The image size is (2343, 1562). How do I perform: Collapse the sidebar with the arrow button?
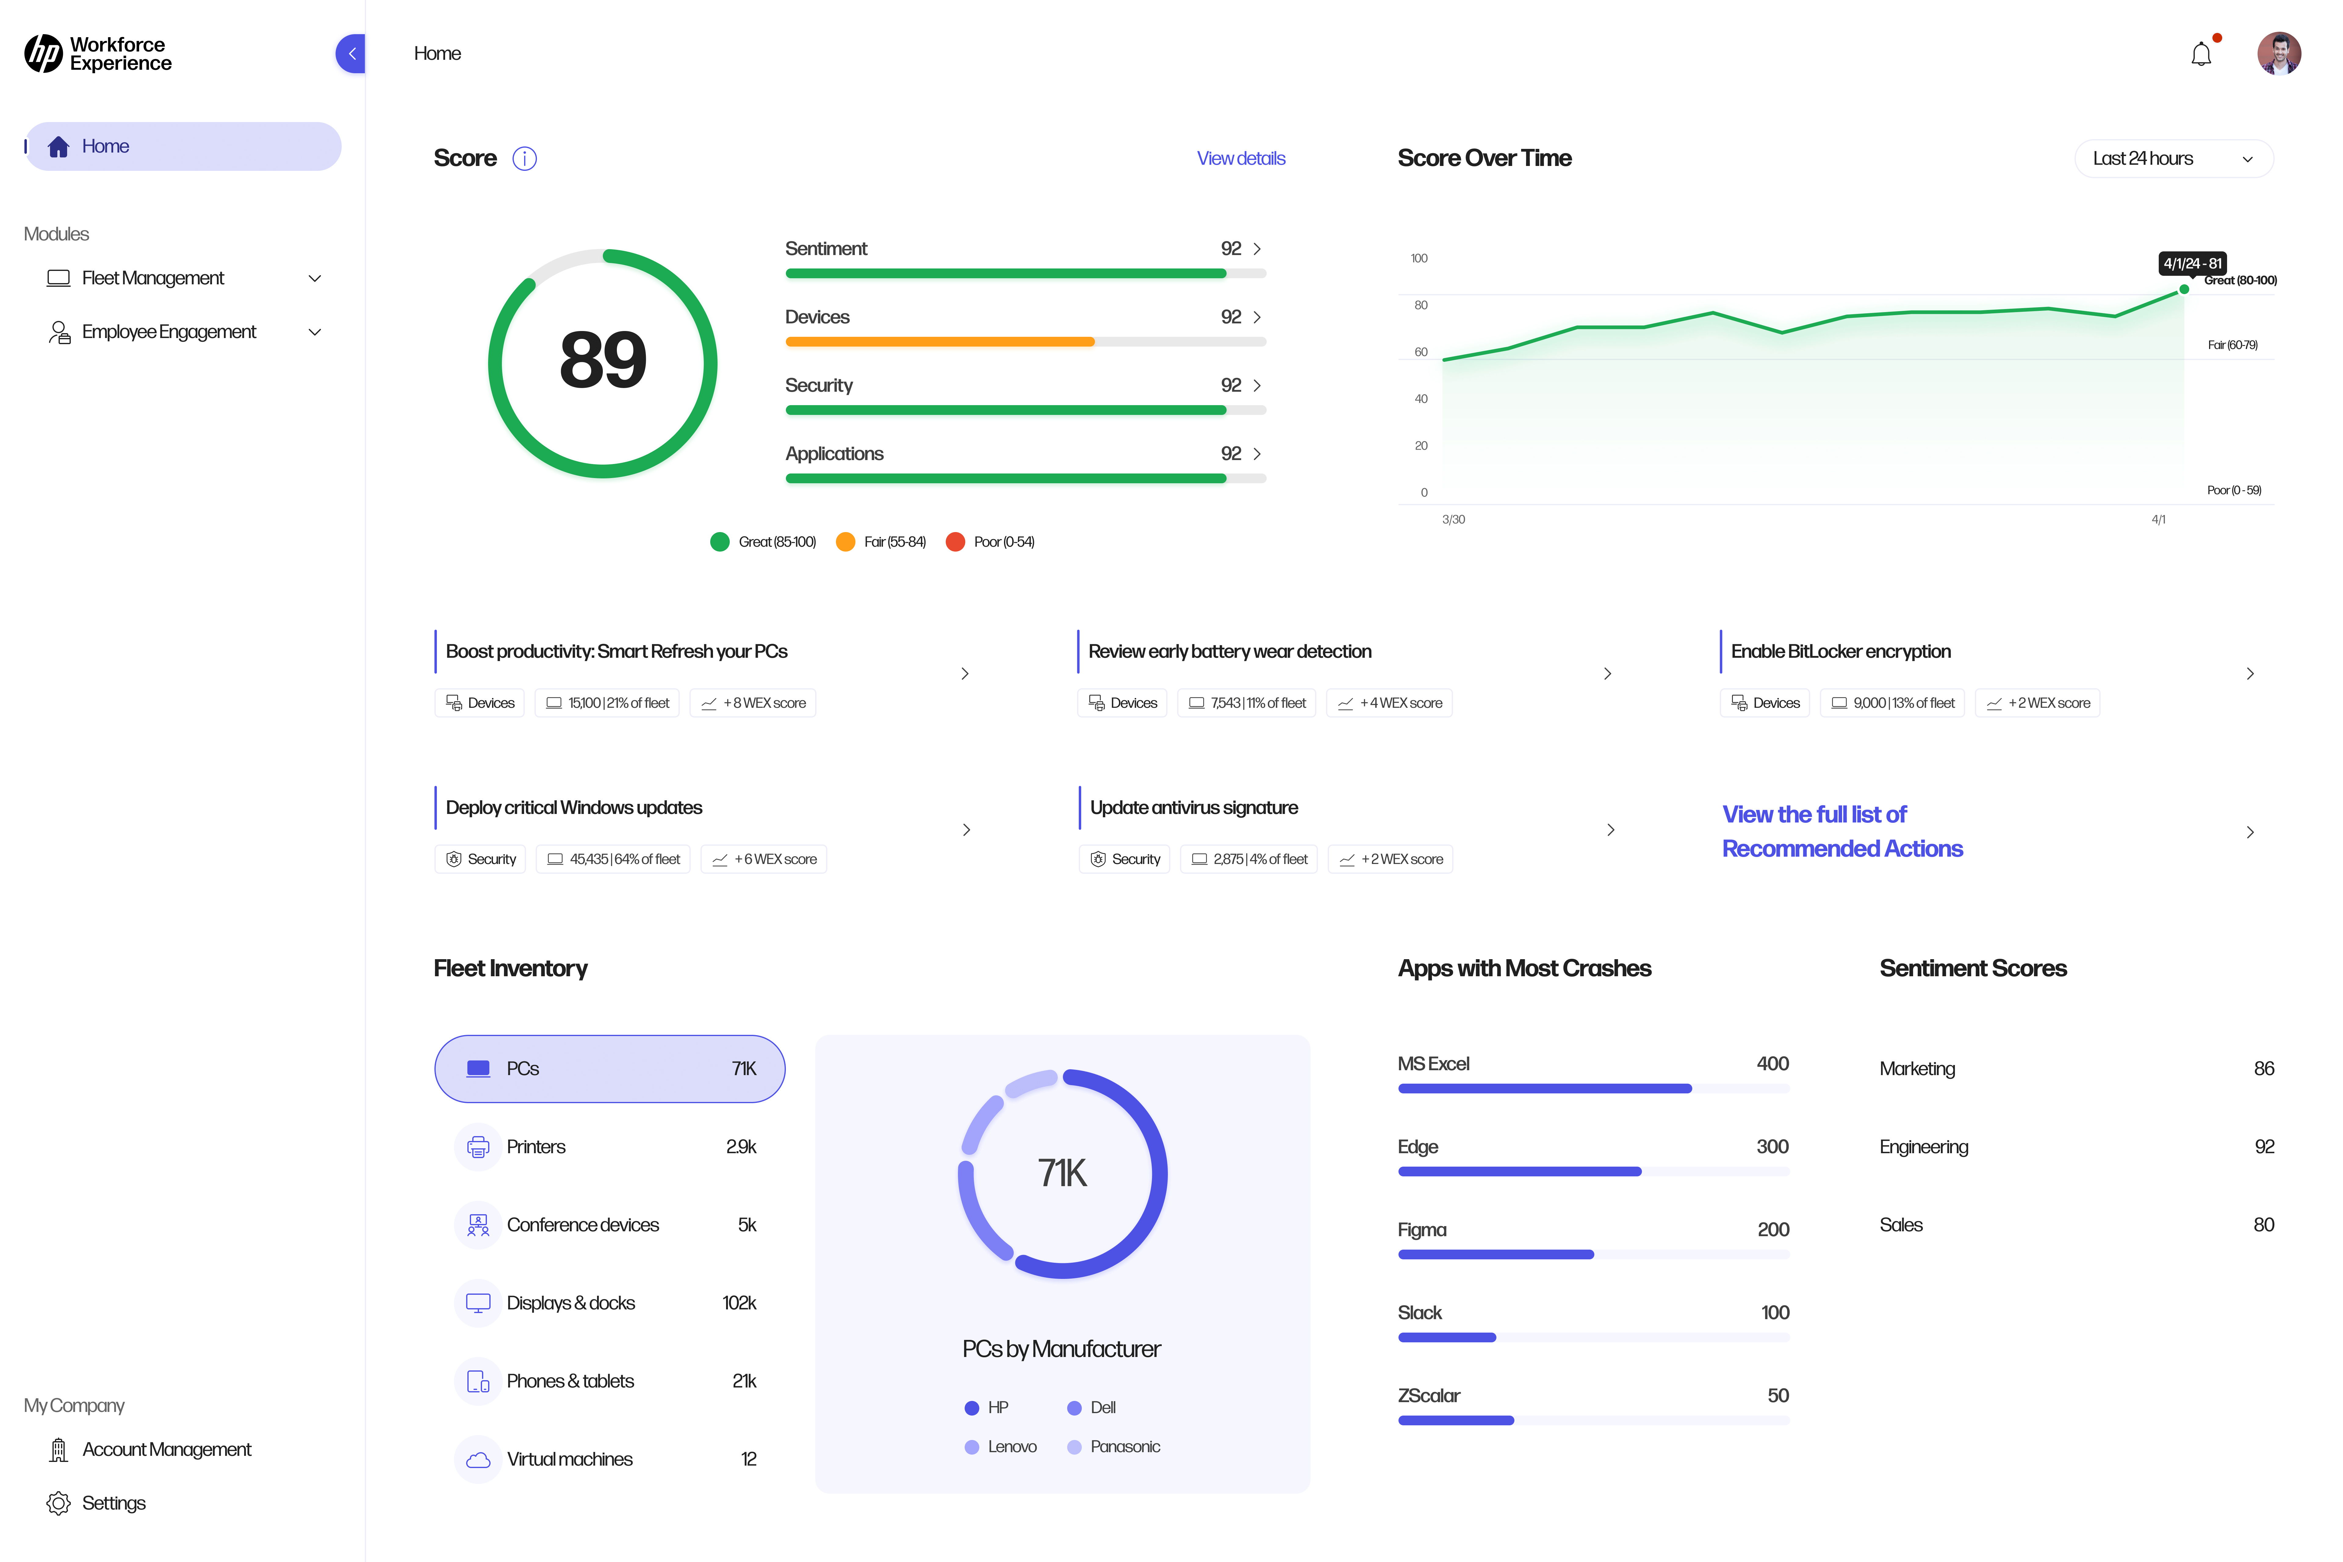(351, 54)
